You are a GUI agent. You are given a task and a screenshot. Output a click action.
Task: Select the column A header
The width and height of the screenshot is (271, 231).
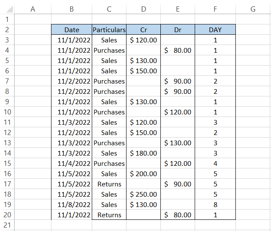coord(33,9)
